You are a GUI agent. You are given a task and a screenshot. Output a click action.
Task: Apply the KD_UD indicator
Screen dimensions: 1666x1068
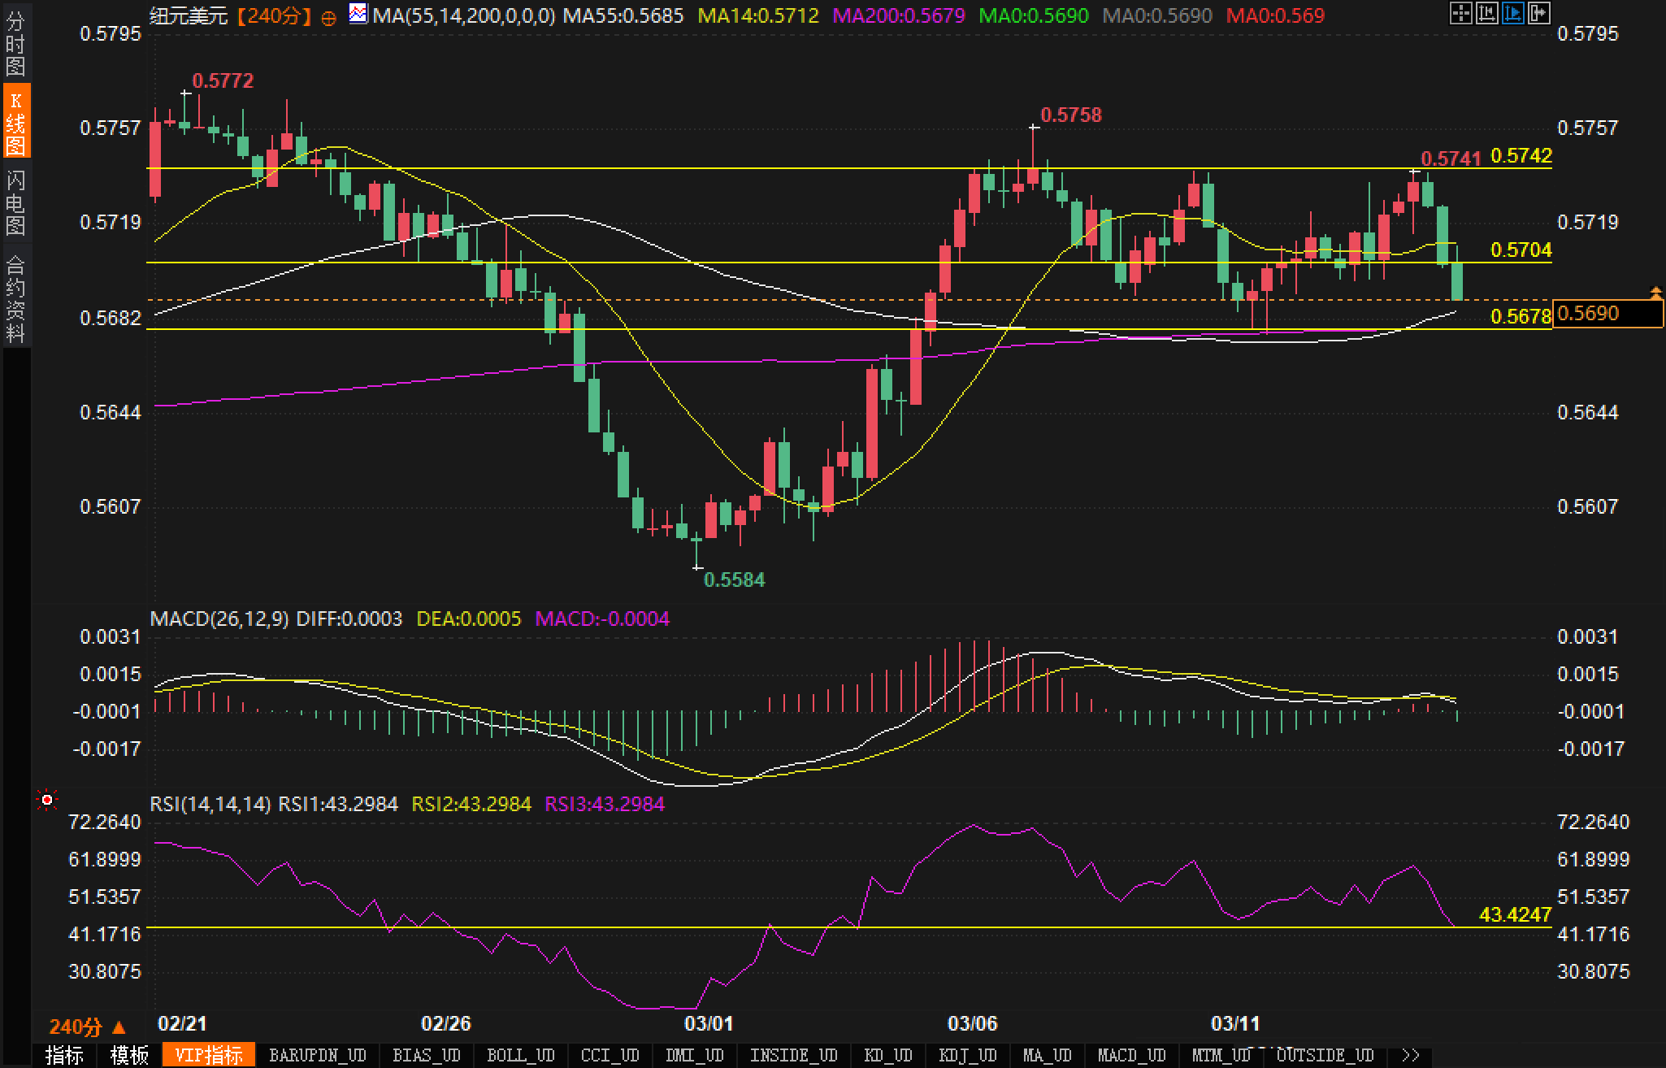tap(888, 1055)
